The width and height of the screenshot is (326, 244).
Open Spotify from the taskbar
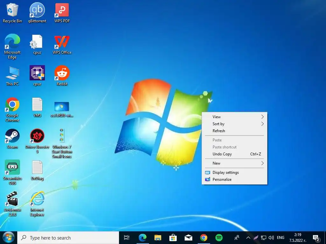tap(219, 238)
